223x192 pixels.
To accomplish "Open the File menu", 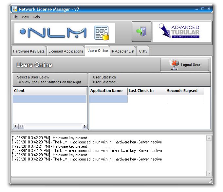I will pos(15,17).
